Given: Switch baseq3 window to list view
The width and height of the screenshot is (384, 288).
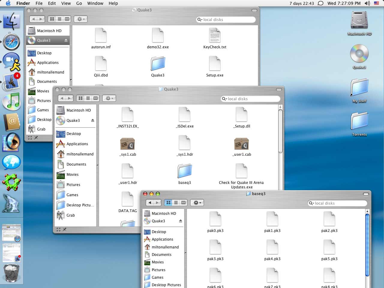Looking at the screenshot, I should click(x=176, y=203).
